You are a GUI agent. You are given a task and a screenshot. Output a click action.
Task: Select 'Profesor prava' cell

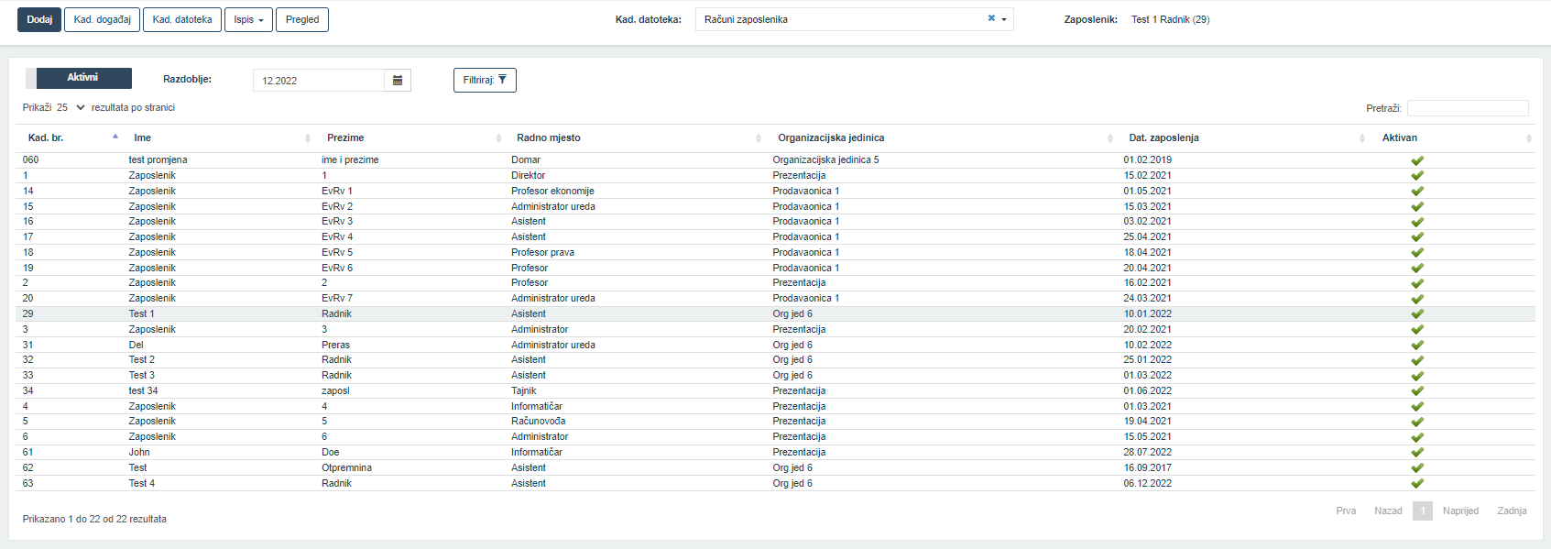point(542,252)
